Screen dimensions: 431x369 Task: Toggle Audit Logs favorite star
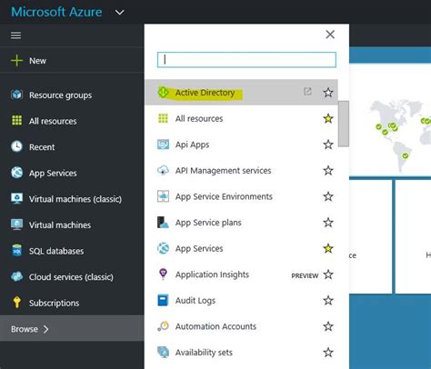pyautogui.click(x=328, y=300)
